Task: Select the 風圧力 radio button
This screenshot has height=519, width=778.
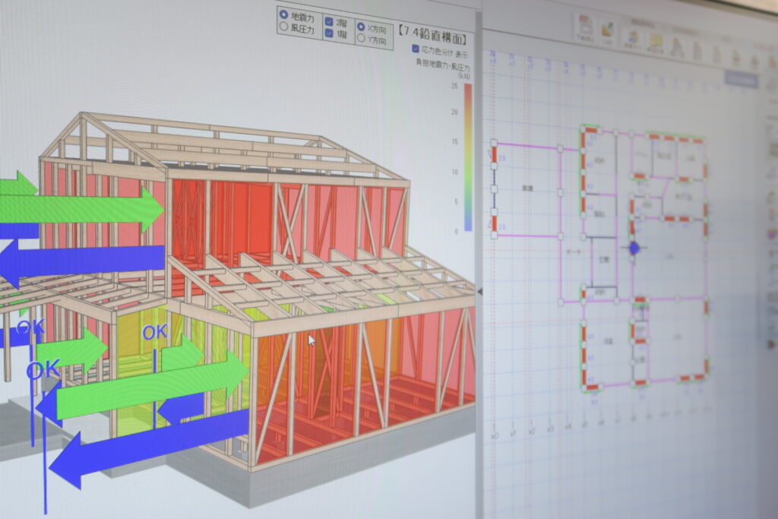Action: (x=283, y=27)
